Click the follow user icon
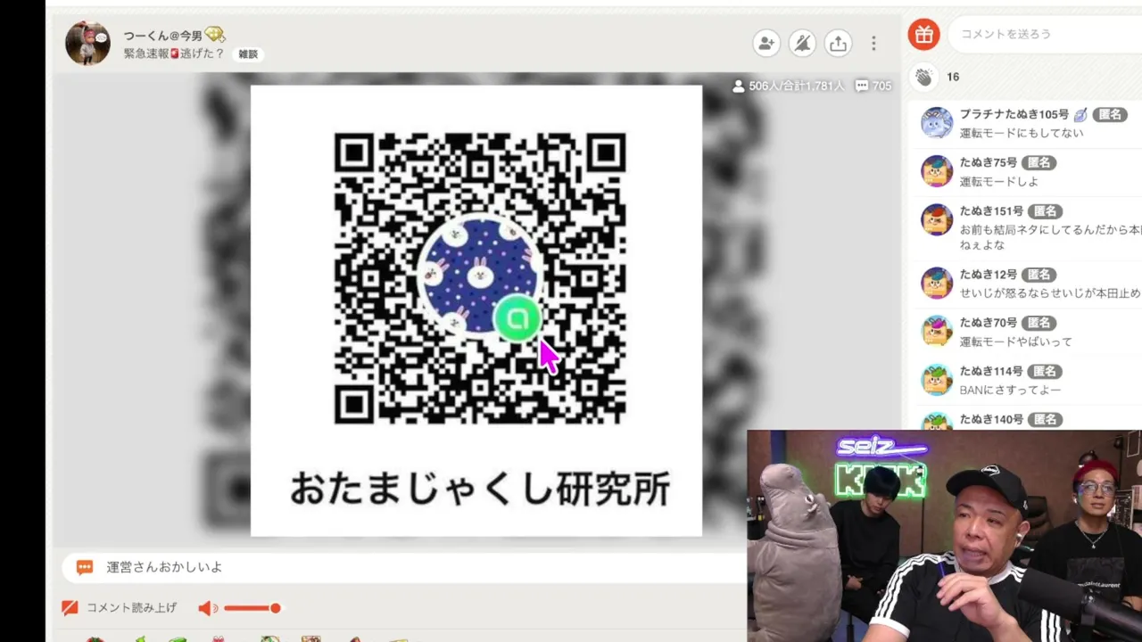1142x642 pixels. 765,43
